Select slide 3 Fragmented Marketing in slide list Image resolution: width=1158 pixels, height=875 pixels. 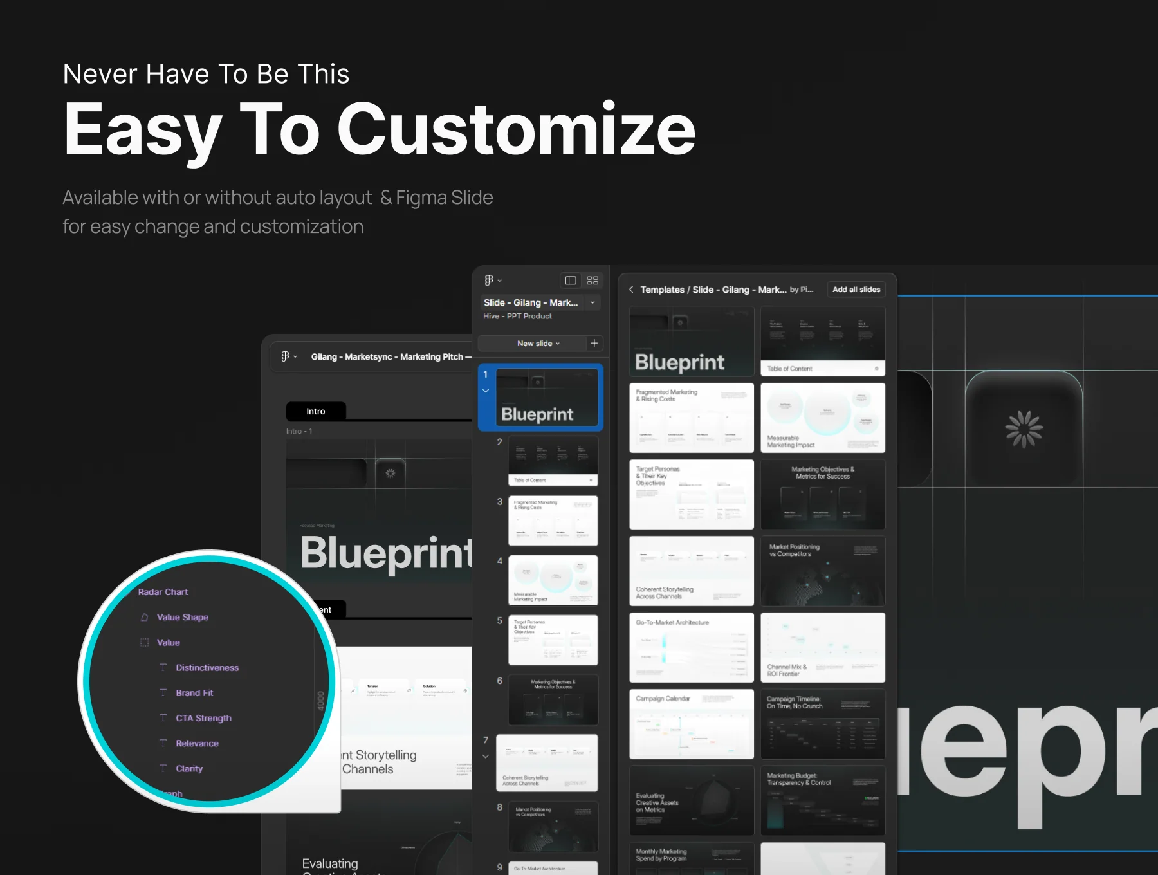click(553, 520)
